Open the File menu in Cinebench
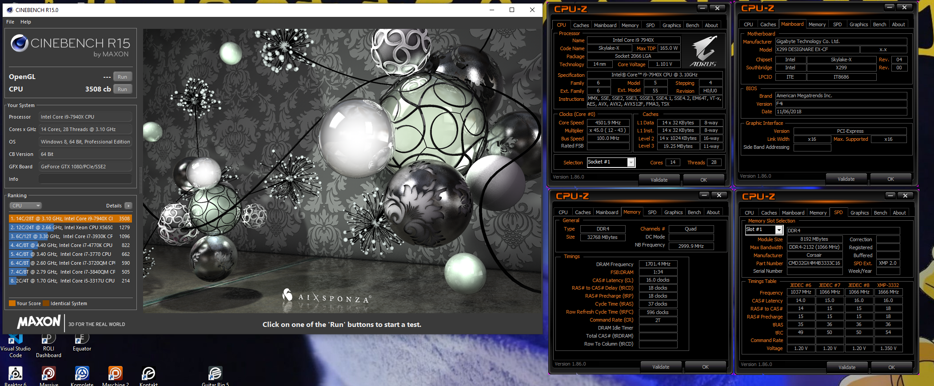Screen dimensions: 934x386 click(x=10, y=22)
